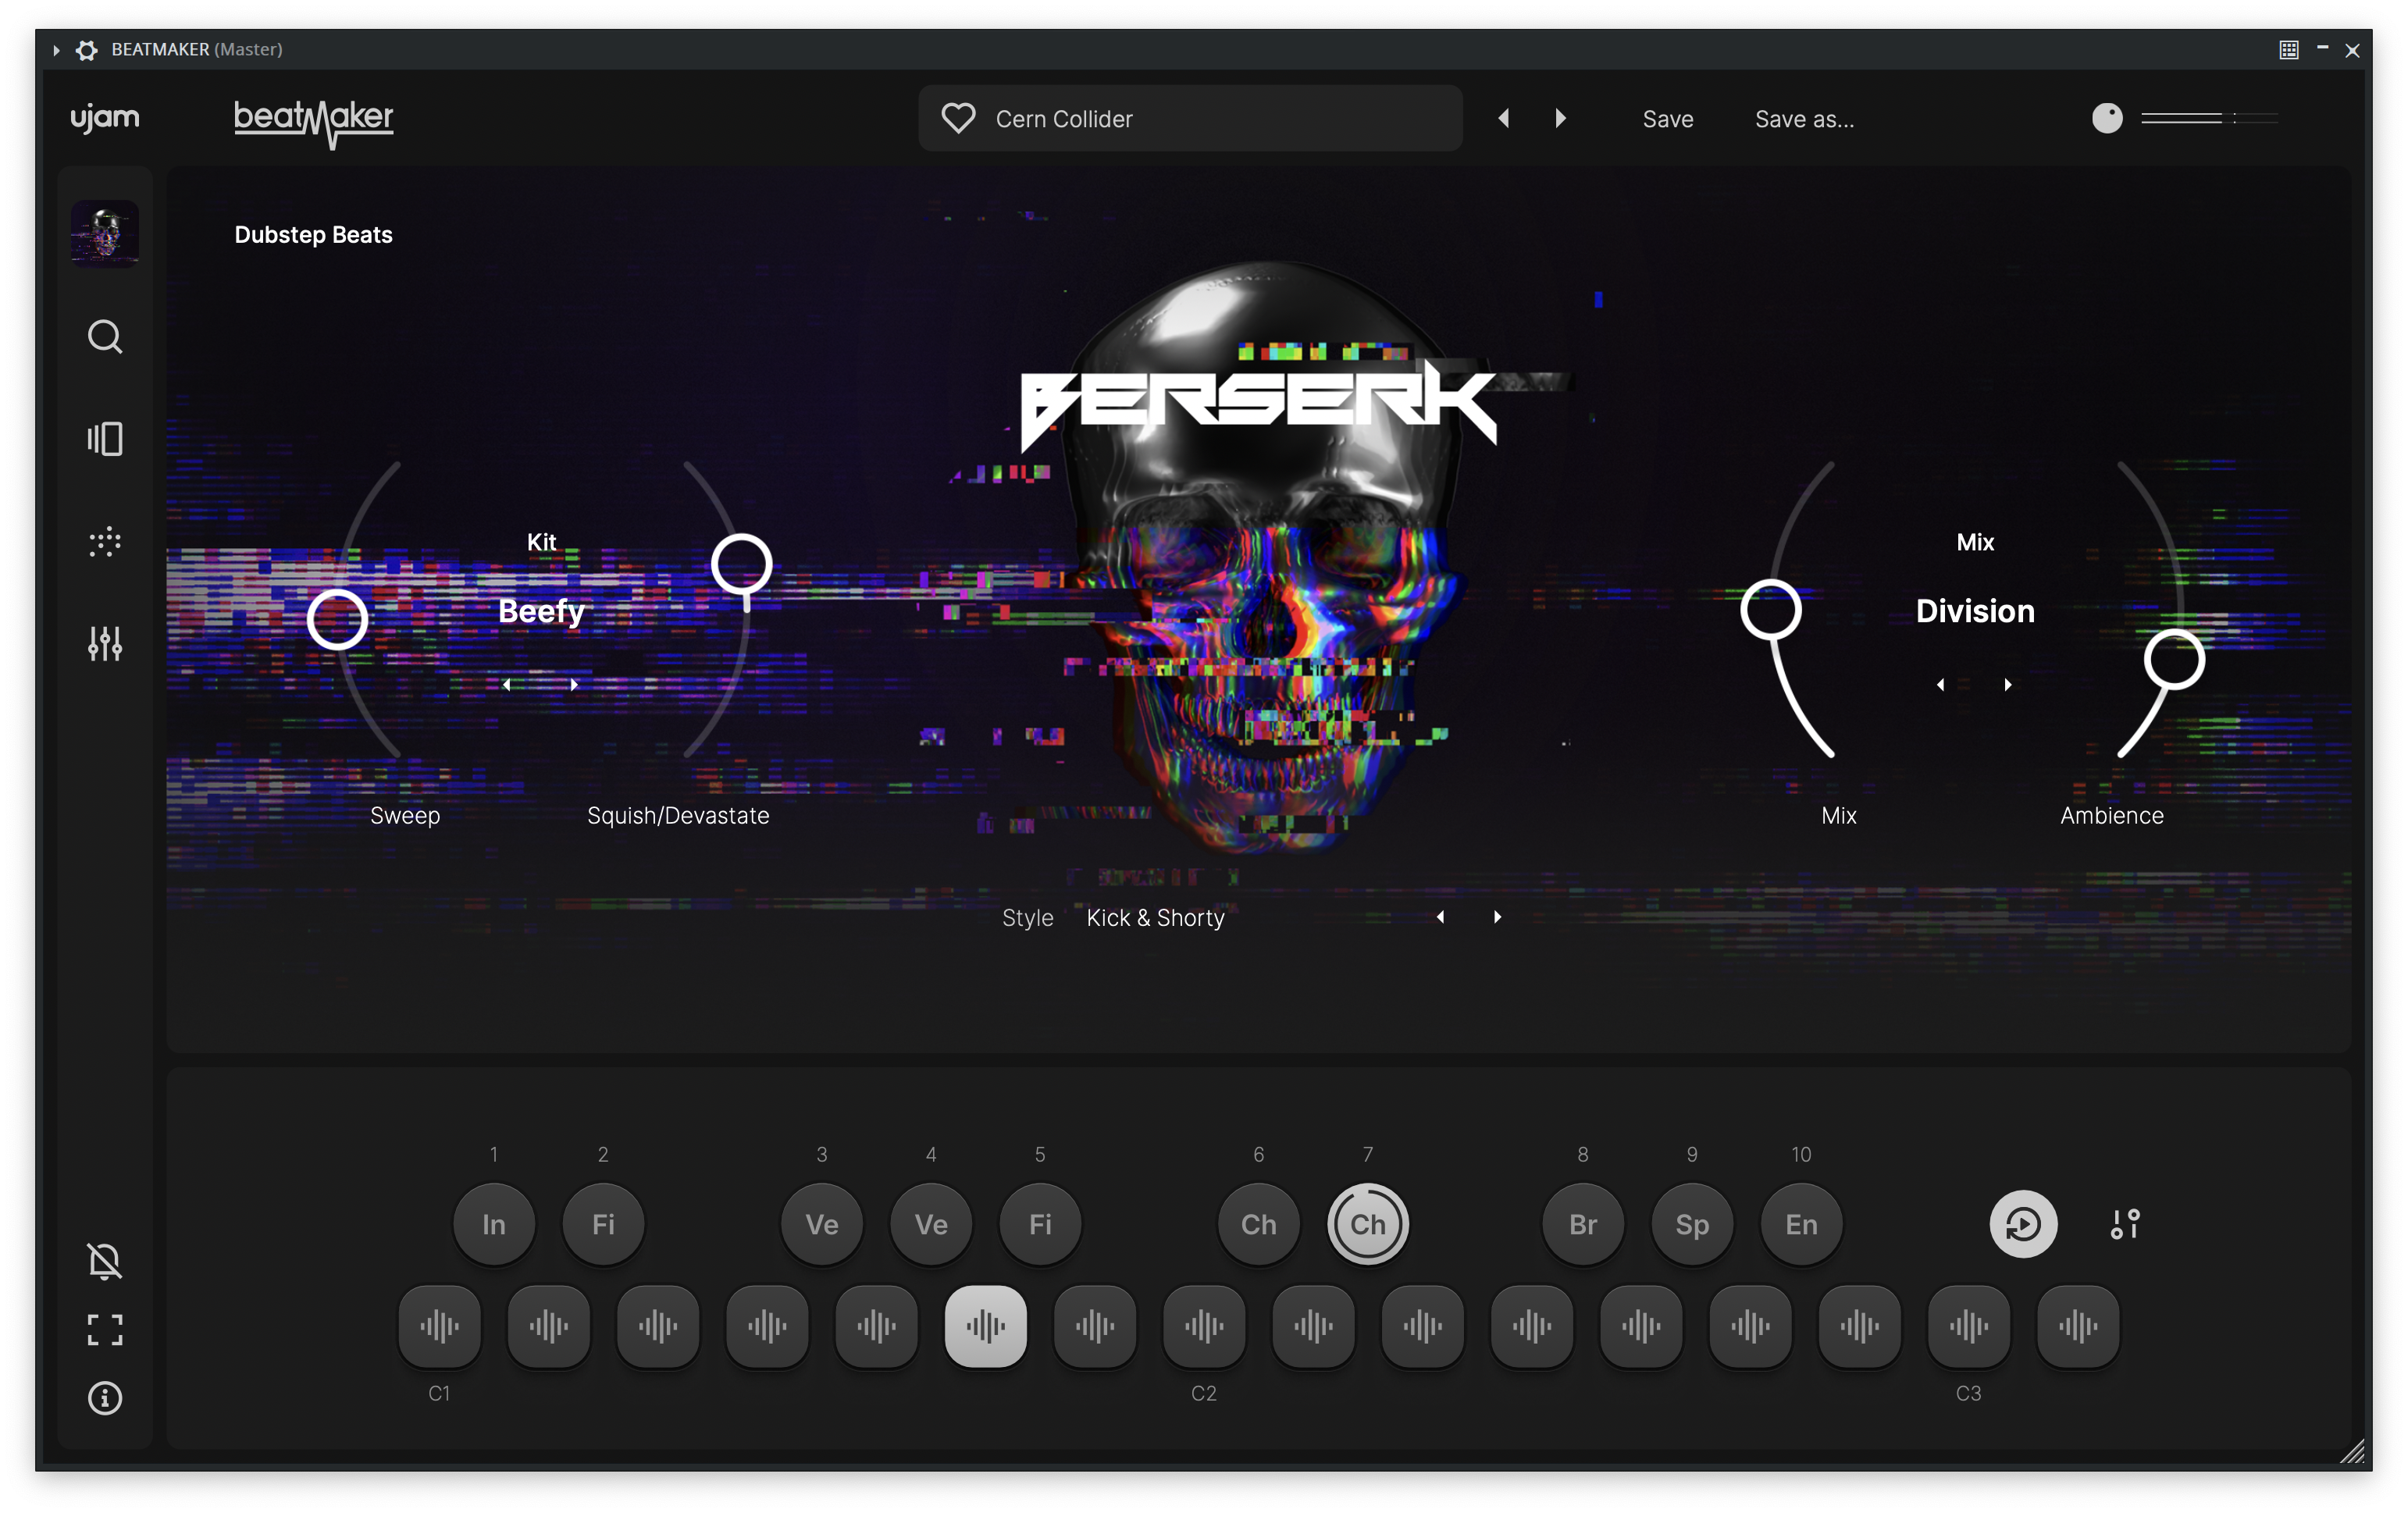Select the previous Mix preset arrow

coord(1941,684)
